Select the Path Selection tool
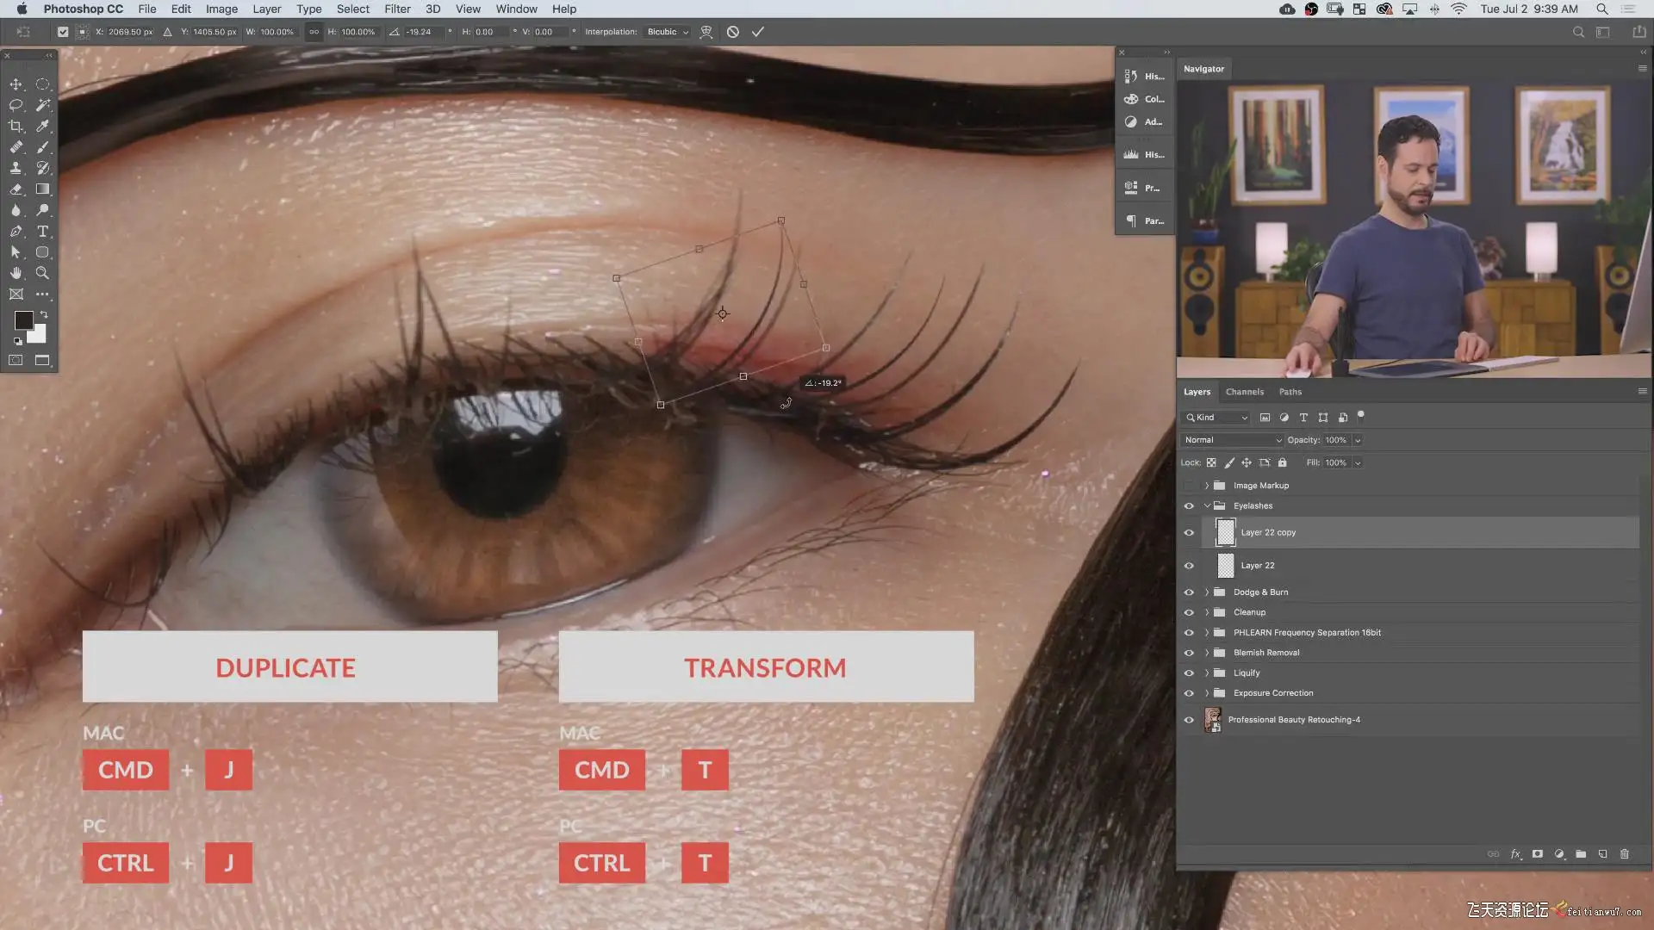The image size is (1654, 930). (x=16, y=252)
